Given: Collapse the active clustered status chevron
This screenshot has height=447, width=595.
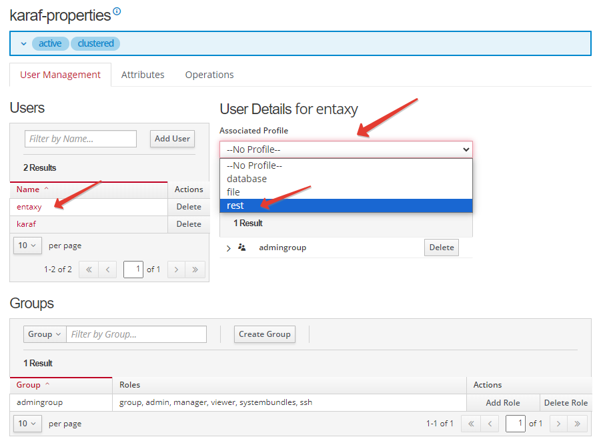Looking at the screenshot, I should point(23,43).
